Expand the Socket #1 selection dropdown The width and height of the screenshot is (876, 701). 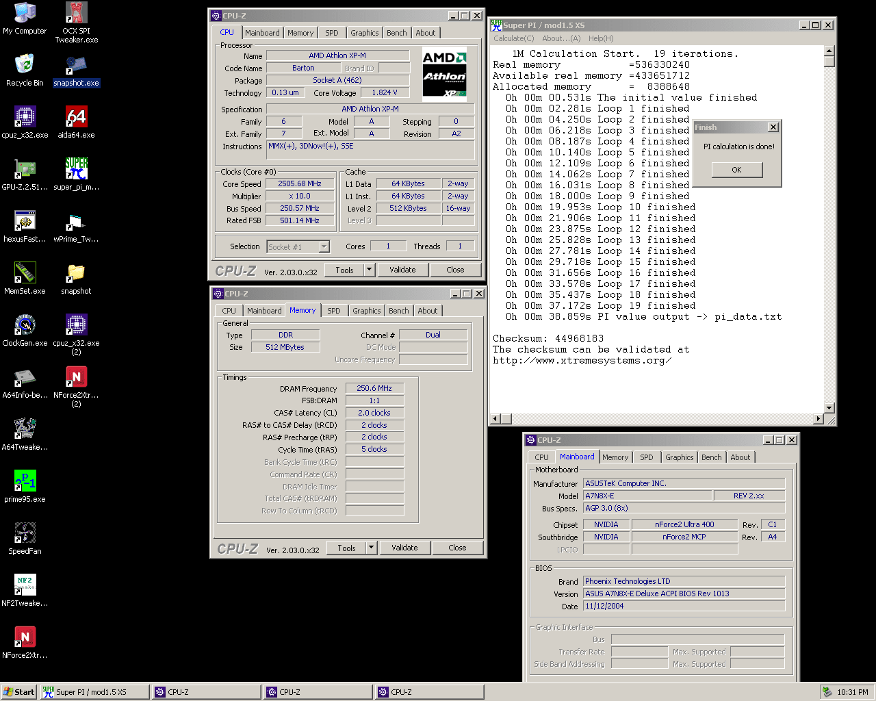click(x=324, y=246)
